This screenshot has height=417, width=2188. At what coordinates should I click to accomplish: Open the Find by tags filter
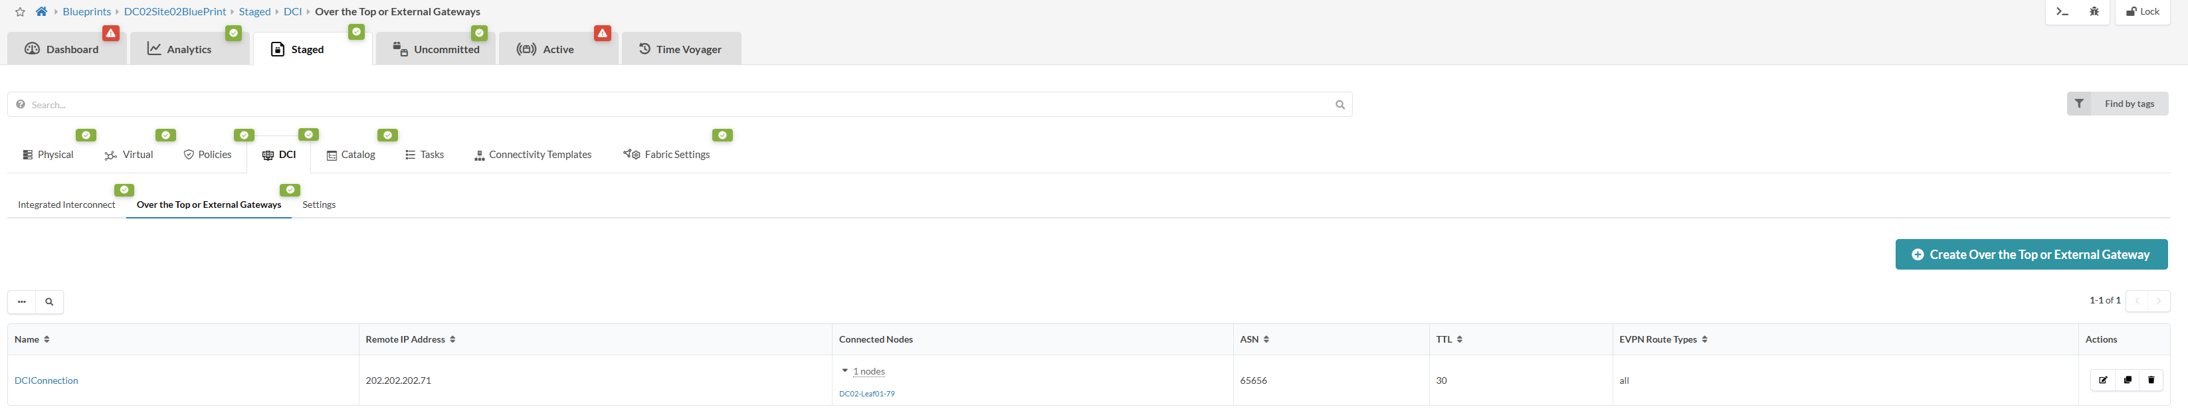pyautogui.click(x=2117, y=104)
